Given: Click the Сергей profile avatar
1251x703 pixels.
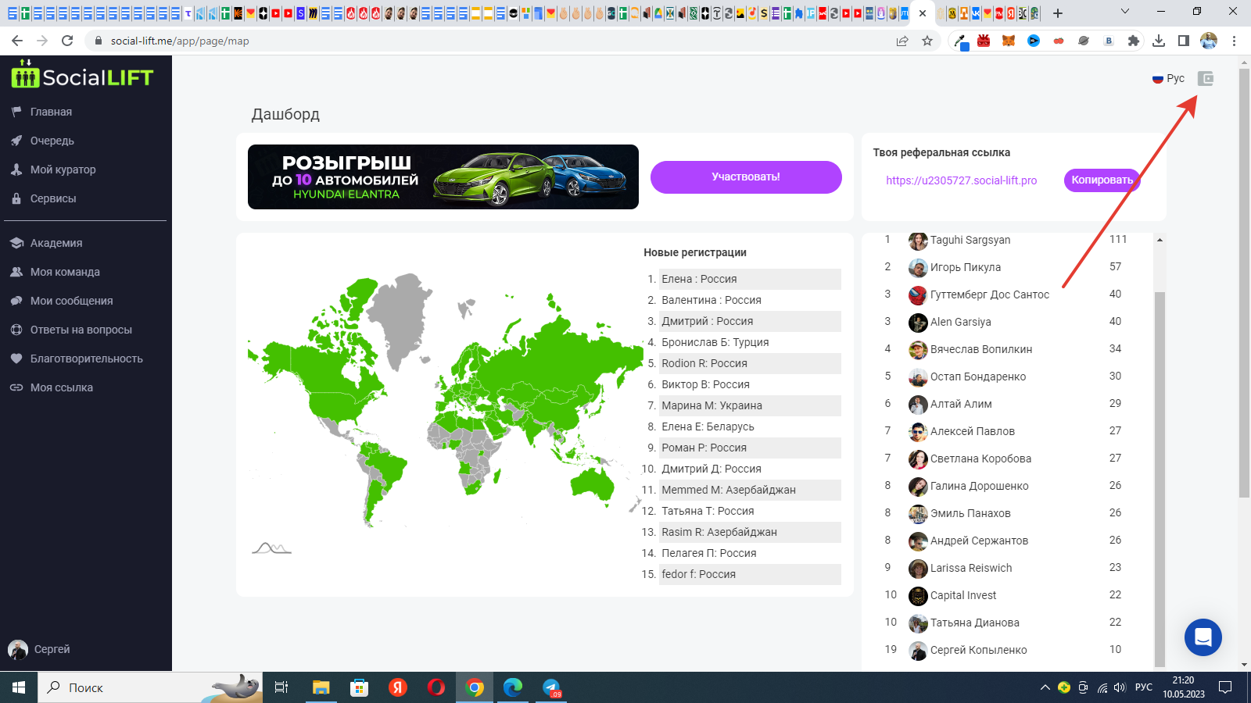Looking at the screenshot, I should pos(18,649).
